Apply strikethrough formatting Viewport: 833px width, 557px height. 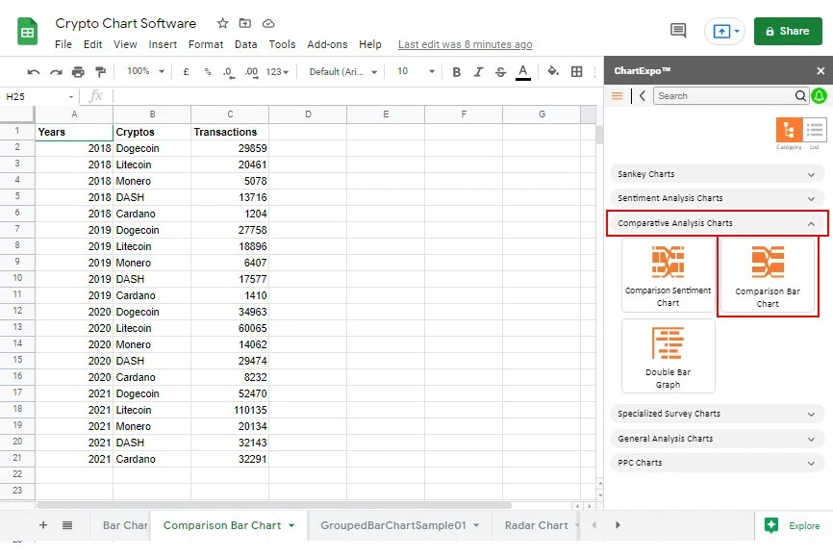click(x=500, y=72)
